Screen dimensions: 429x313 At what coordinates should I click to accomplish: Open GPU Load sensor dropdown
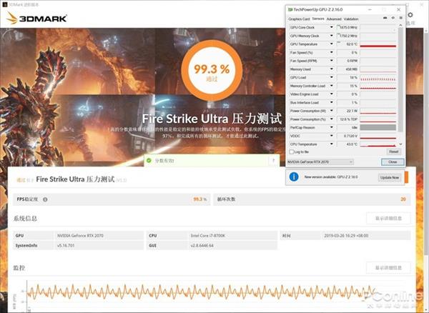coord(331,77)
